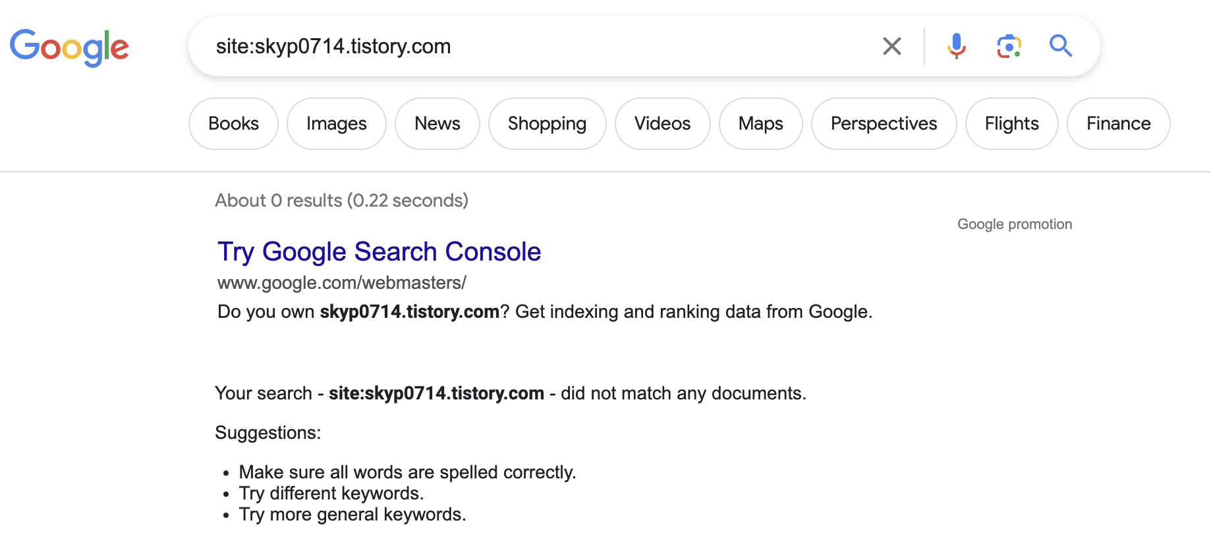Click the About 0 results text
1211x533 pixels.
342,201
